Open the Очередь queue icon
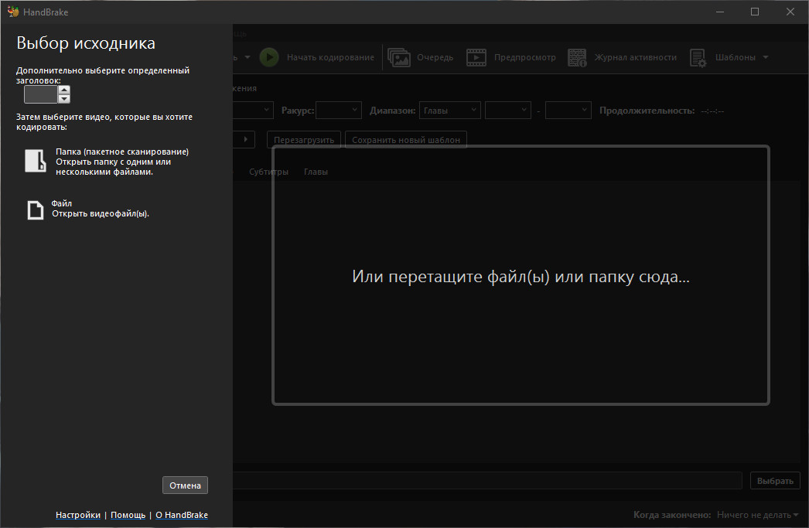 coord(399,57)
